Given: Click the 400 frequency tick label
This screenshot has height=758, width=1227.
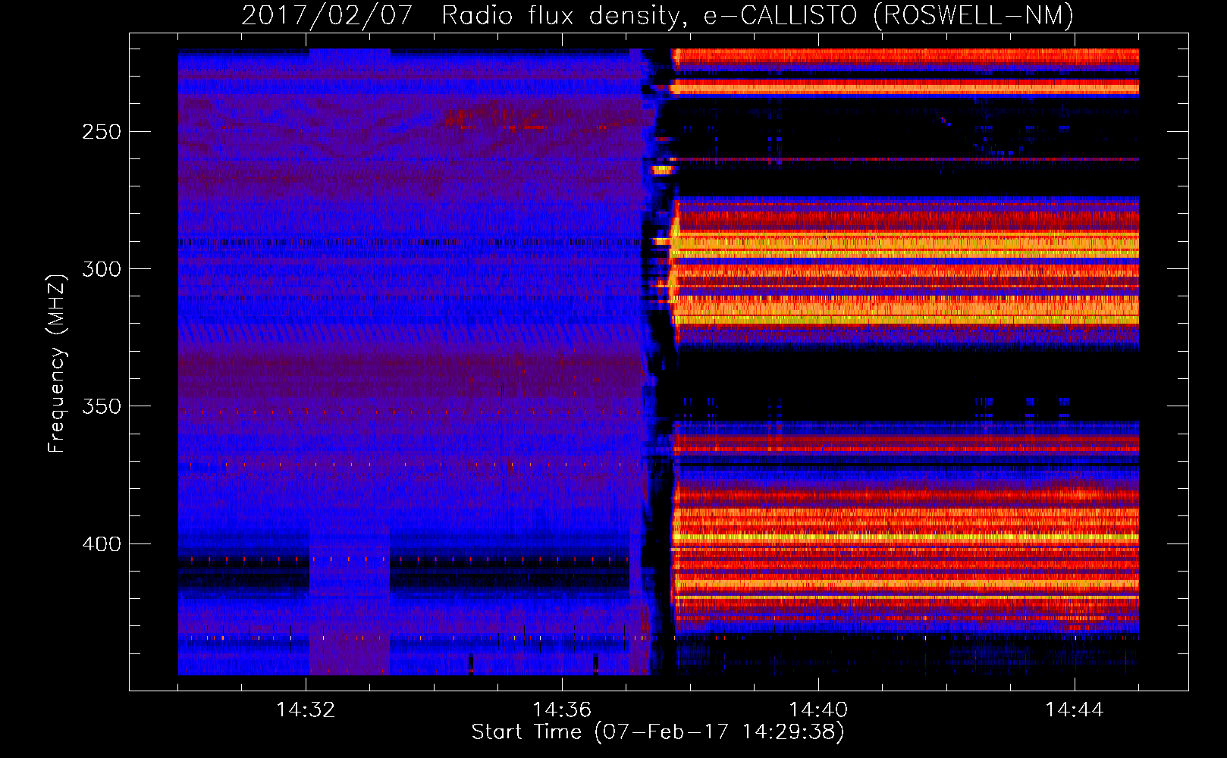Looking at the screenshot, I should coord(102,544).
